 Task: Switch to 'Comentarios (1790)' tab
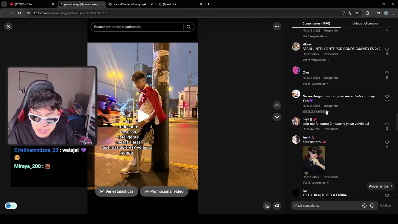coord(316,23)
